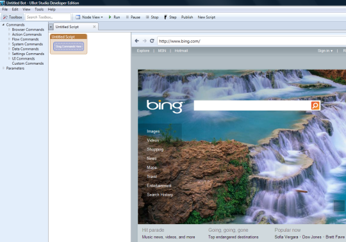Open Bing Search History link
Image resolution: width=346 pixels, height=242 pixels.
point(160,195)
